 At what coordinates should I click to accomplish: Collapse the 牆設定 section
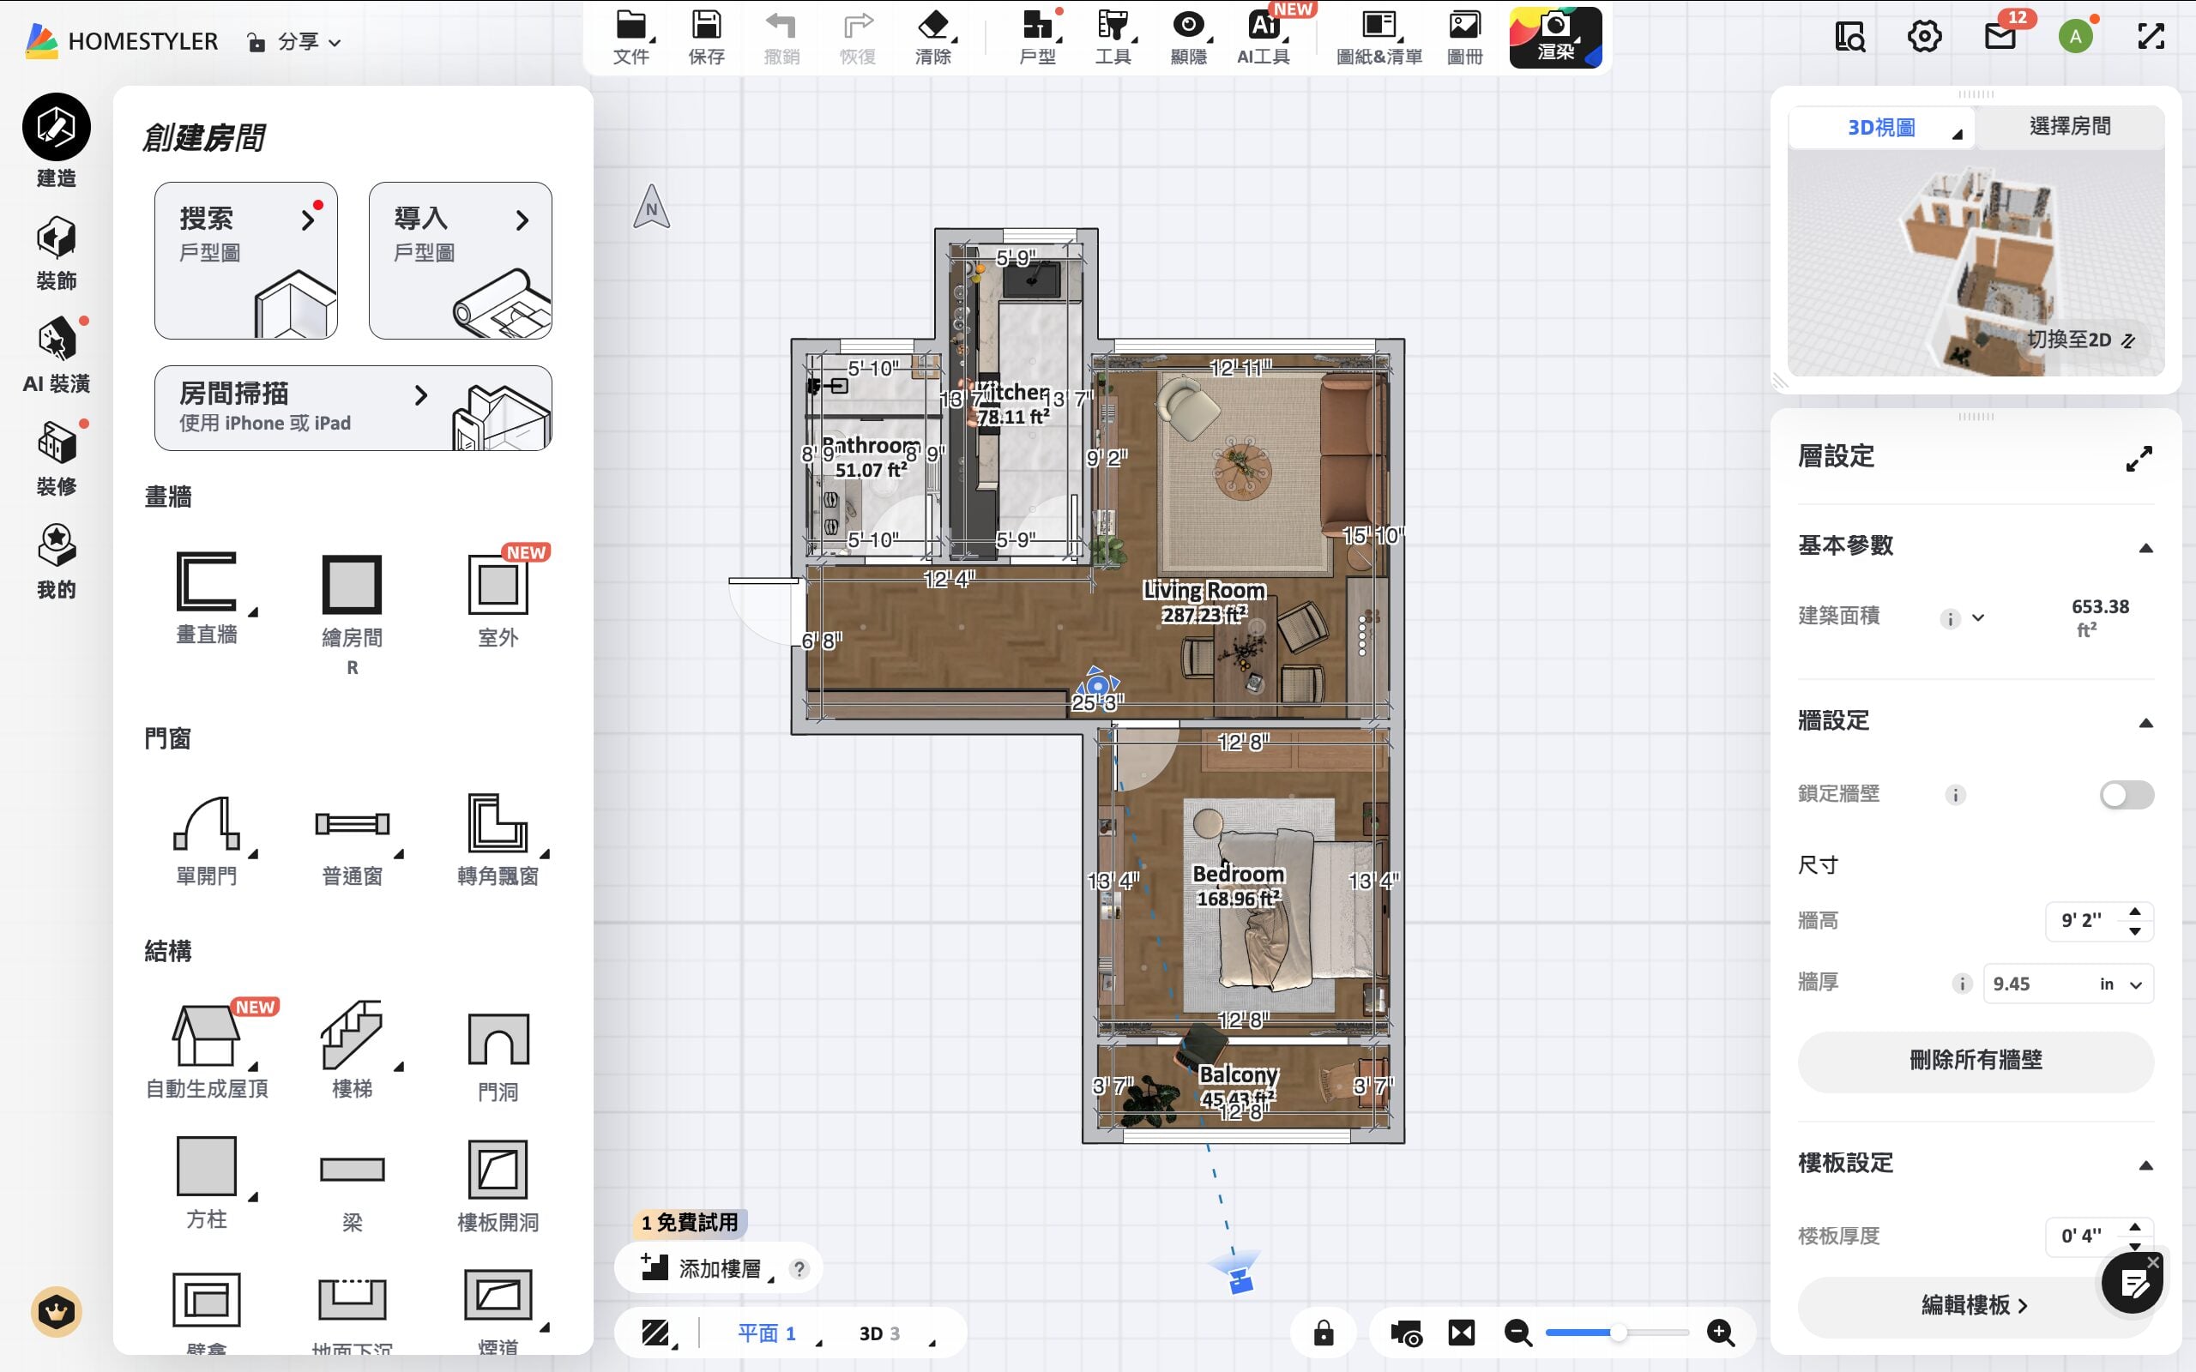(2145, 722)
